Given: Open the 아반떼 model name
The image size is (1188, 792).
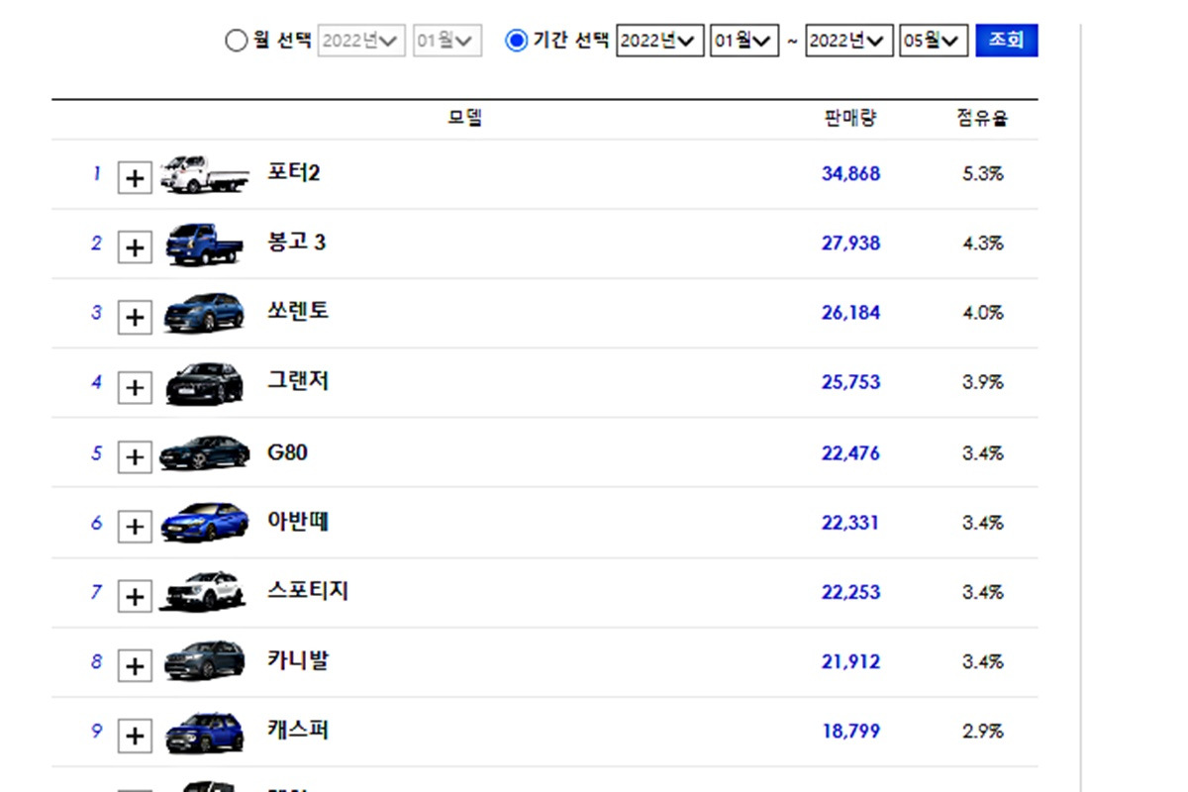Looking at the screenshot, I should (298, 522).
